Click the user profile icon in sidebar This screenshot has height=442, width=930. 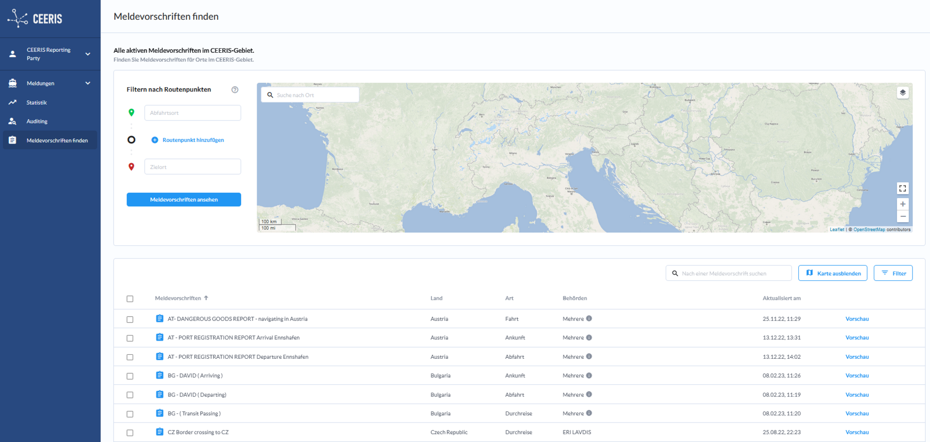tap(13, 54)
